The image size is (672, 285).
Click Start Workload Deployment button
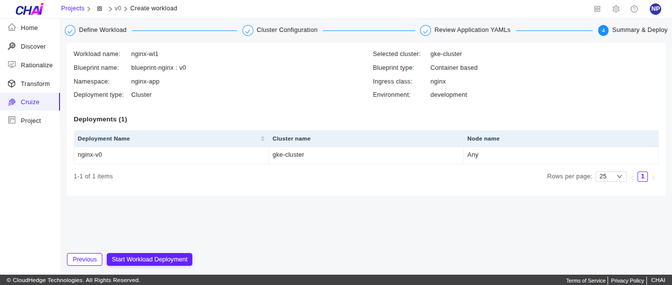150,259
